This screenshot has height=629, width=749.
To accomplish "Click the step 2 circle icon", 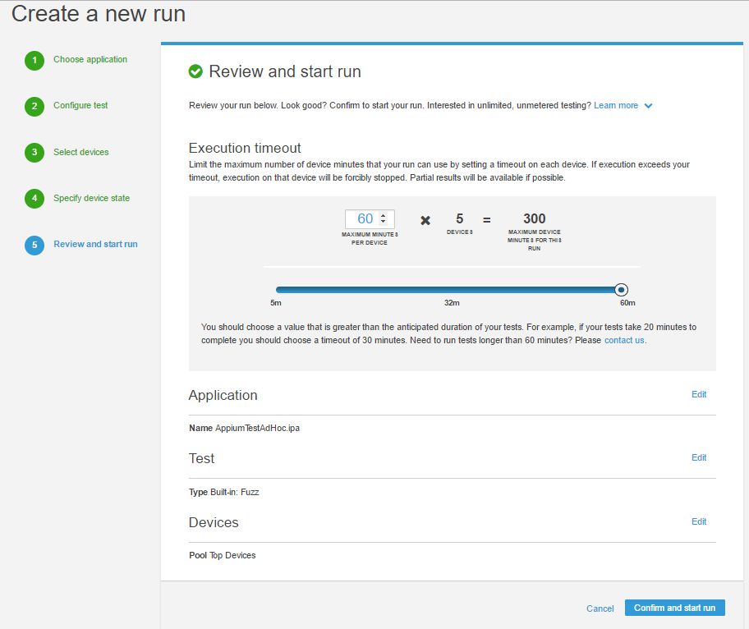I will click(34, 107).
